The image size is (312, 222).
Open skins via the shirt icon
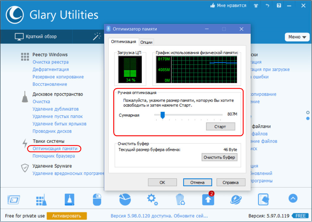[256, 6]
